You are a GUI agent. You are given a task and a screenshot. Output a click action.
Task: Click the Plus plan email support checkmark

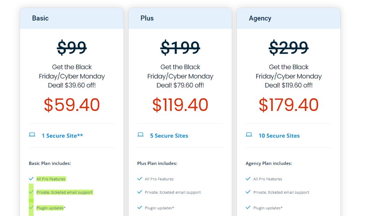140,192
